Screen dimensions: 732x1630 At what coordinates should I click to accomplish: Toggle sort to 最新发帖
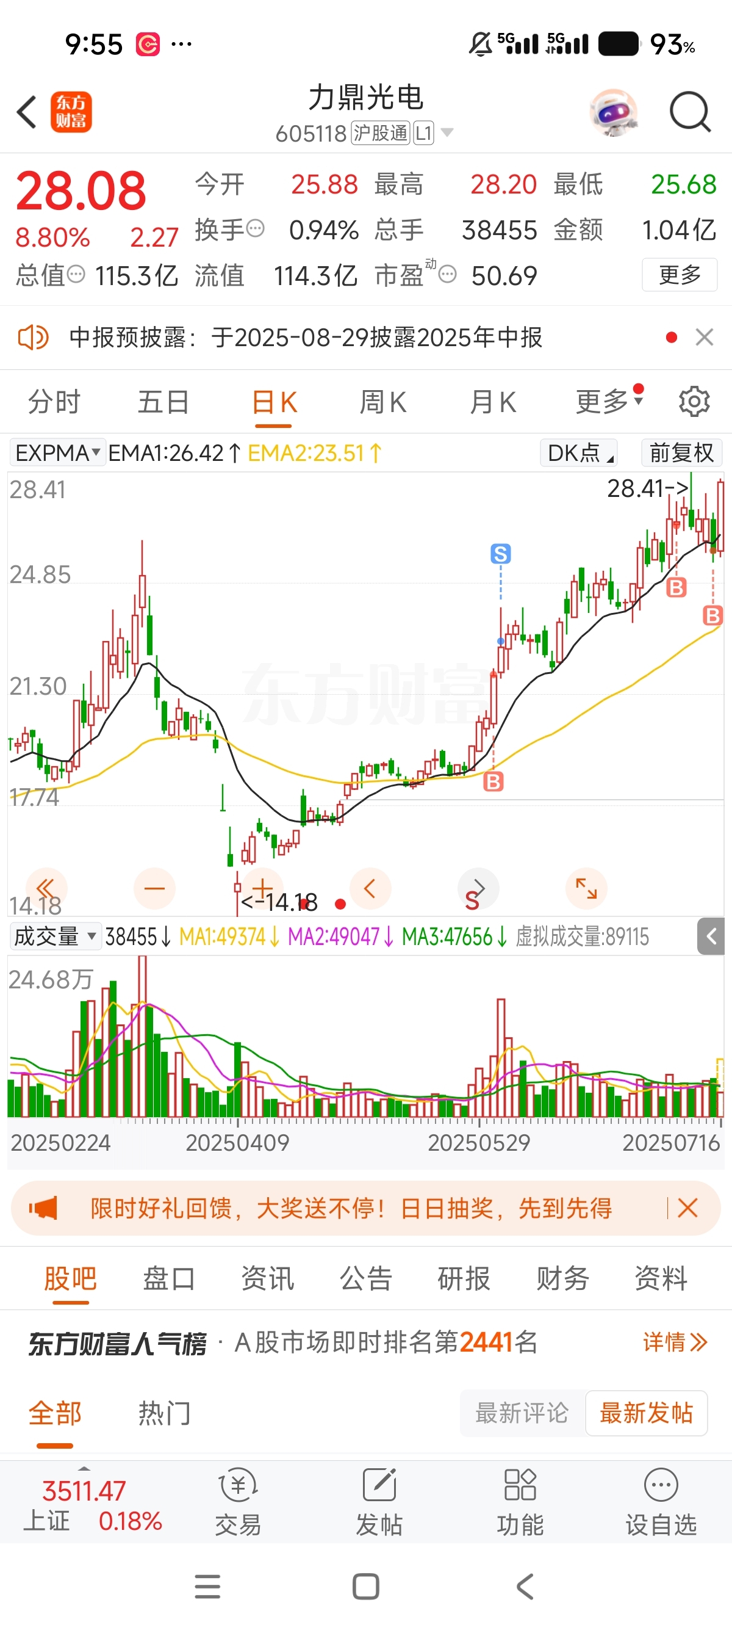pos(646,1413)
